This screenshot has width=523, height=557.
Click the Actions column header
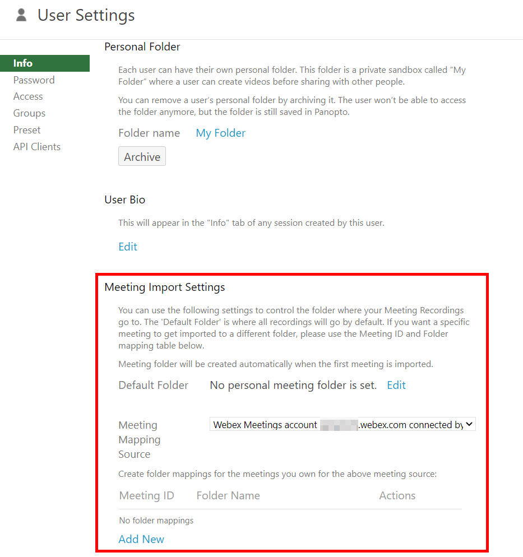pos(397,495)
